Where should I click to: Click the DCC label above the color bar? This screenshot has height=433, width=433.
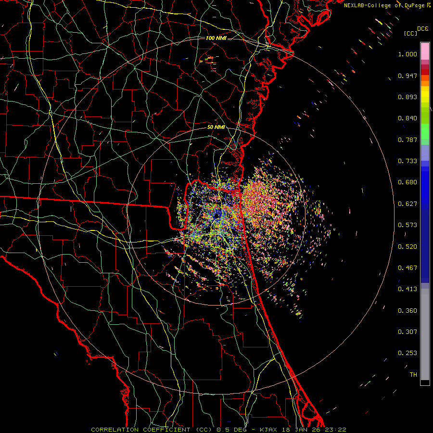pos(423,29)
